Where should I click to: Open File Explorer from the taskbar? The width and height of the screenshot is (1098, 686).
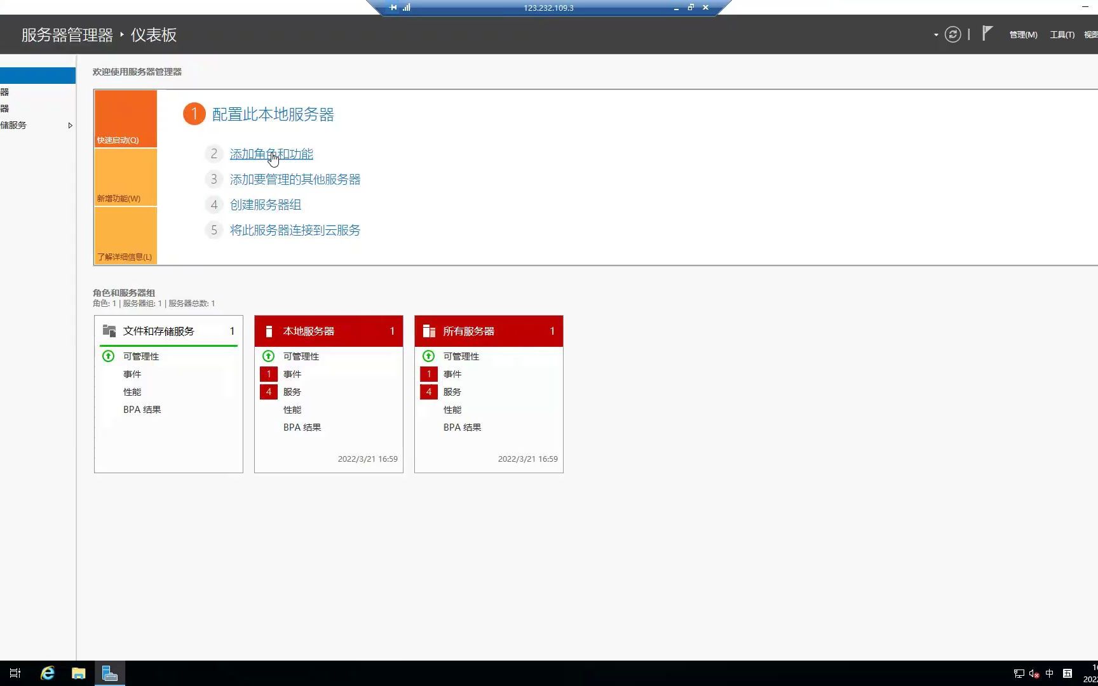point(79,673)
